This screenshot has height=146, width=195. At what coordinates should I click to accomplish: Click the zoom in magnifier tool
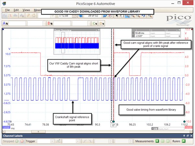click(133, 16)
